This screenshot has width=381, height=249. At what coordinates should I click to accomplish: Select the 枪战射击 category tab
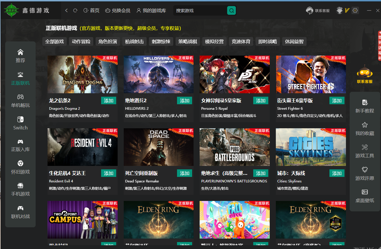134,41
